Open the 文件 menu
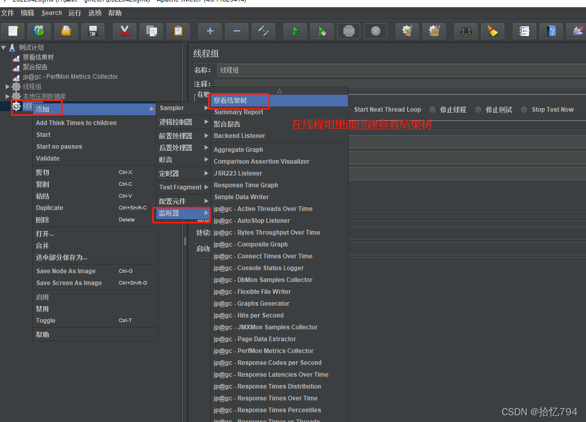 click(x=8, y=13)
